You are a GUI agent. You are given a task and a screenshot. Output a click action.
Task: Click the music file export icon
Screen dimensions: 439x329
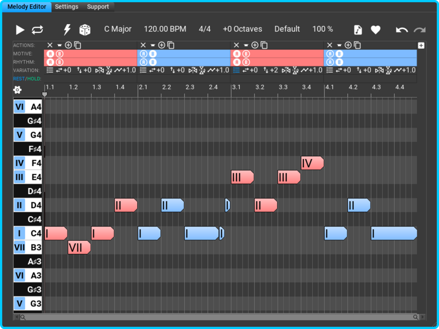pyautogui.click(x=358, y=30)
